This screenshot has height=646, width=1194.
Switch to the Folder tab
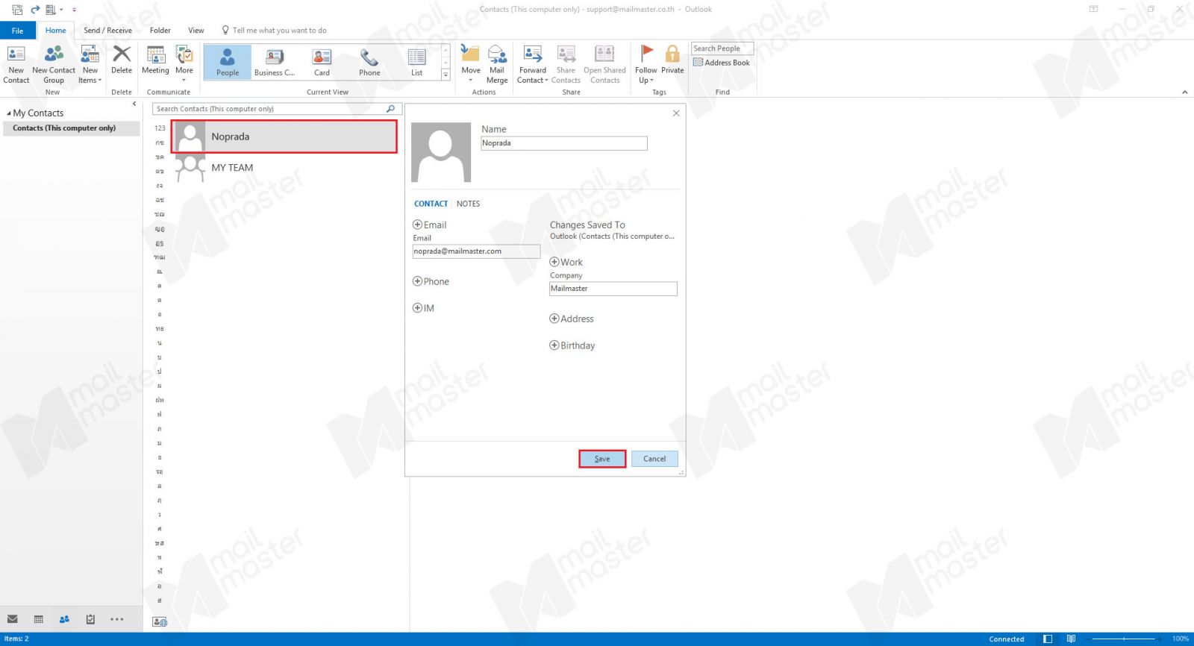160,31
